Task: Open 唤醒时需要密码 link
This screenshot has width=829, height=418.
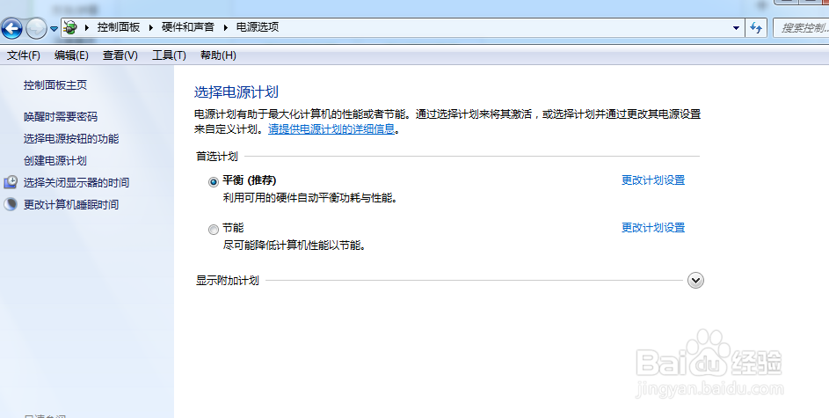Action: [61, 116]
